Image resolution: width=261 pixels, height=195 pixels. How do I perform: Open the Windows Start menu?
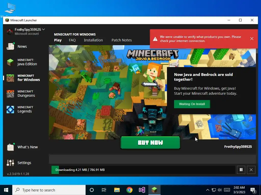click(6, 190)
